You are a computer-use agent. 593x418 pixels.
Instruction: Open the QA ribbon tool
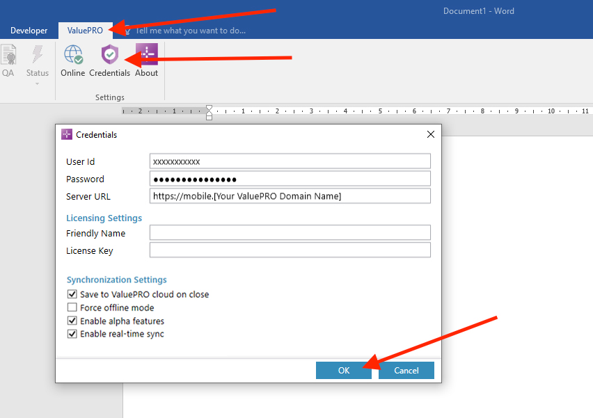tap(8, 61)
